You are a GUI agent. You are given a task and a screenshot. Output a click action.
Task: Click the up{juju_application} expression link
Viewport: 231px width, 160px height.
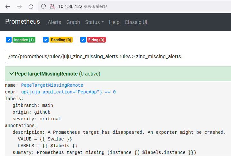[68, 92]
